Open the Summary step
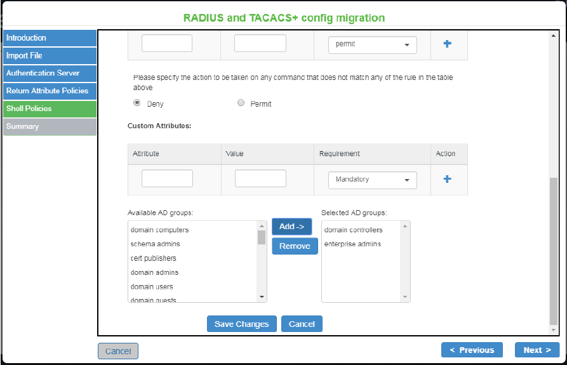 (50, 126)
